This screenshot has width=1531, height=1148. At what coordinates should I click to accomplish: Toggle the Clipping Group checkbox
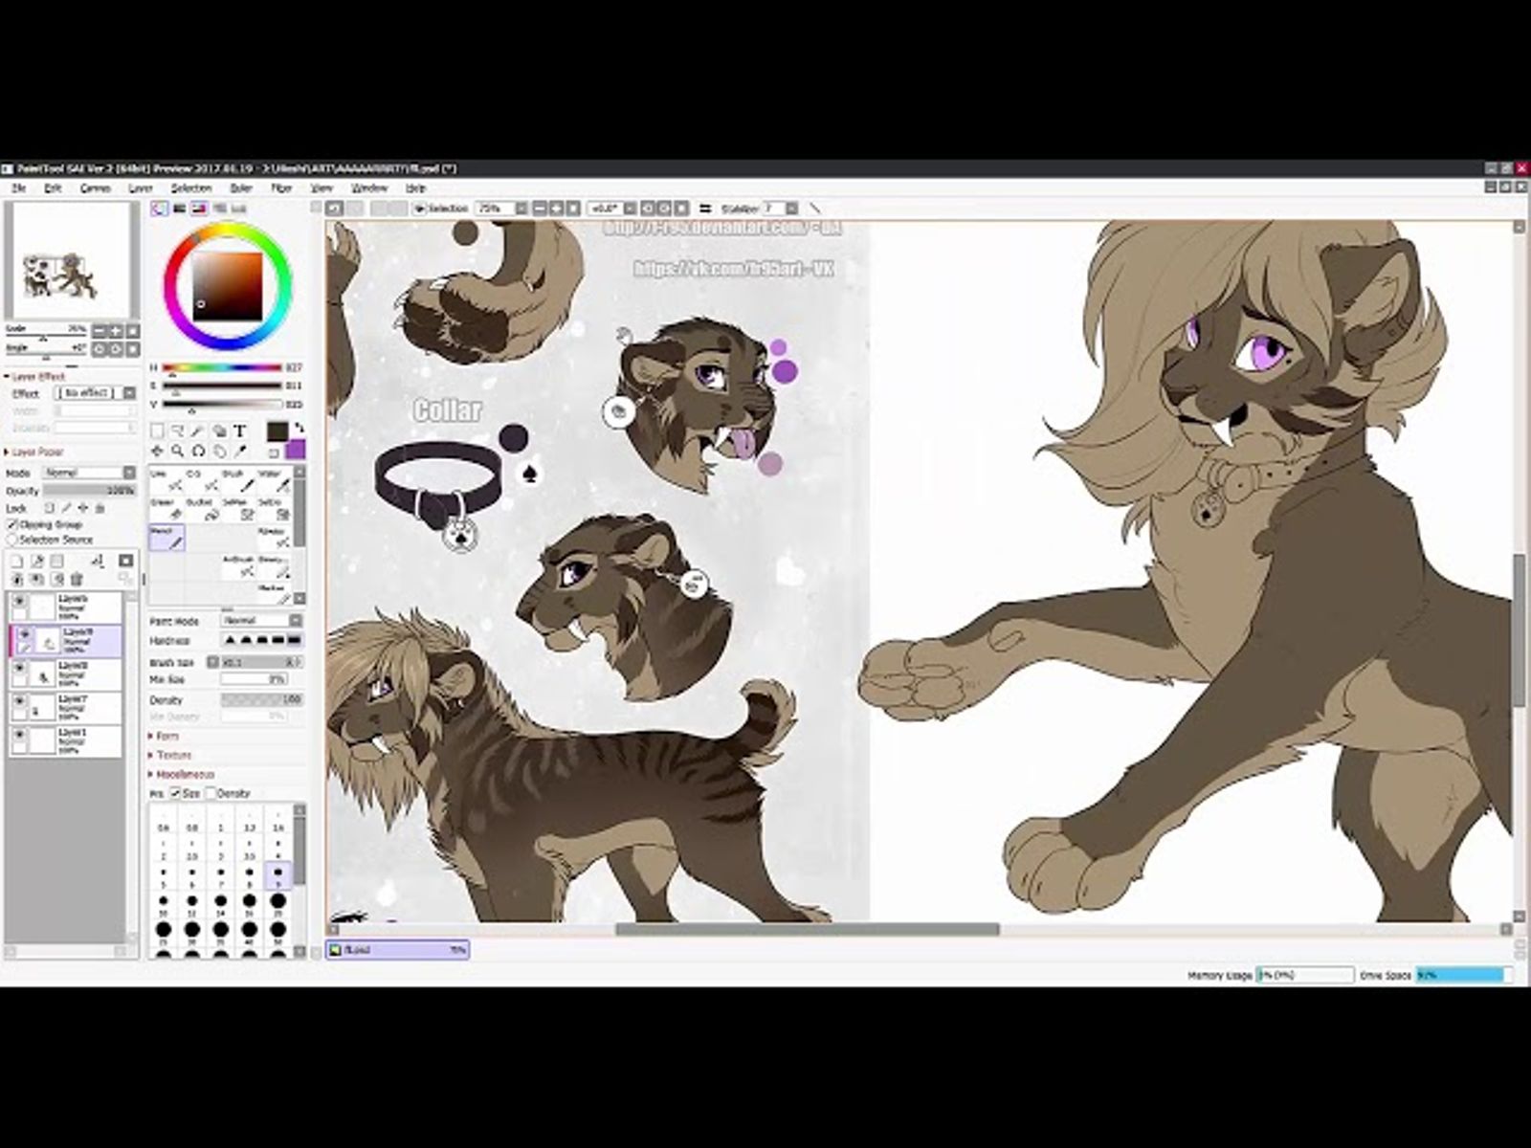click(13, 525)
